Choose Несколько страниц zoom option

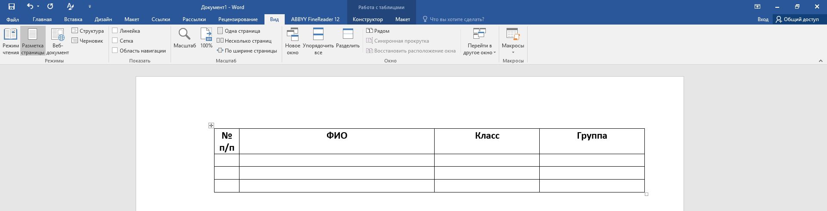tap(244, 41)
